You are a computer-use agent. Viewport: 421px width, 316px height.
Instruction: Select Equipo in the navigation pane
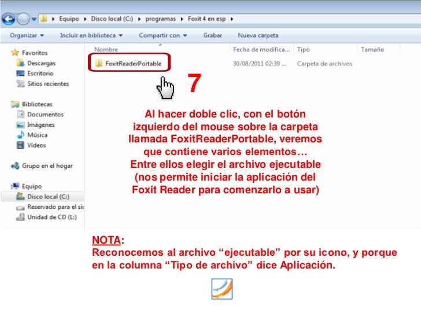click(x=32, y=186)
